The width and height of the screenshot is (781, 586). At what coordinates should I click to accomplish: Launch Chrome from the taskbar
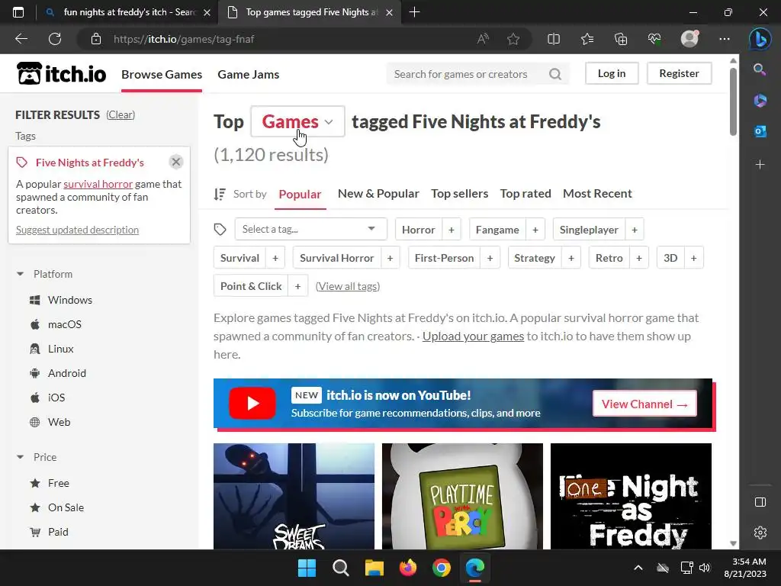(x=442, y=568)
